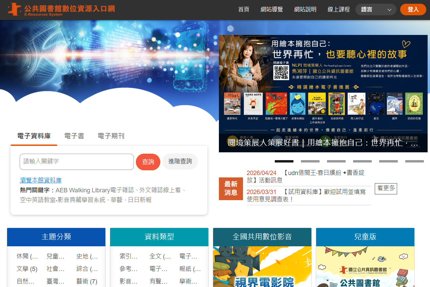Select the second carousel slide indicator
Image resolution: width=430 pixels, height=287 pixels.
pos(310,161)
